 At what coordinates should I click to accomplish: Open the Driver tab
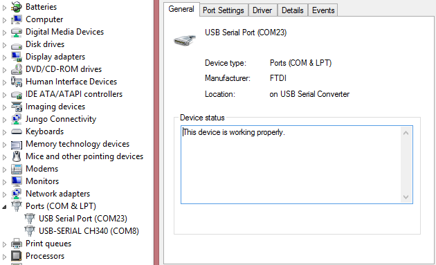coord(262,10)
